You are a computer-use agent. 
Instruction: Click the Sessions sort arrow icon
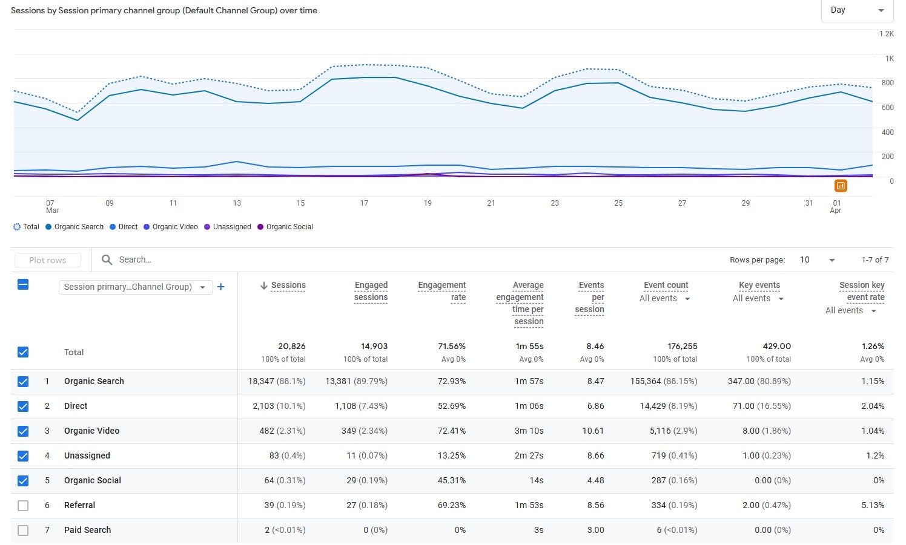click(x=263, y=286)
